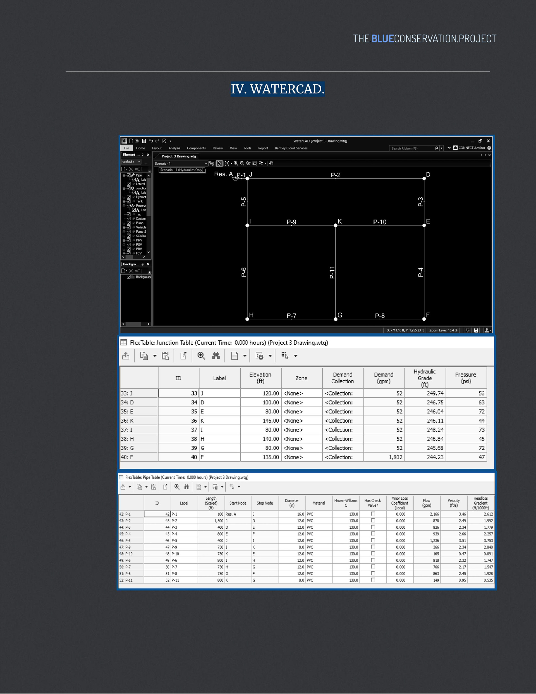Activate the Select arrow pointer tool
This screenshot has width=536, height=694.
point(219,163)
